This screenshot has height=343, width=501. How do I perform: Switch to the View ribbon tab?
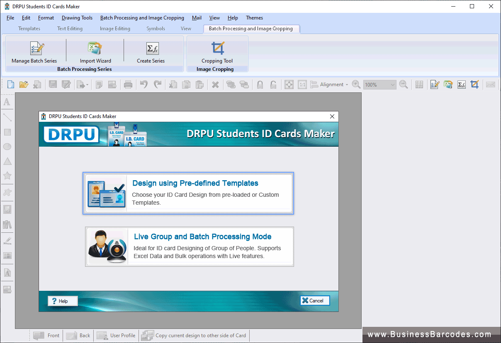[x=186, y=29]
